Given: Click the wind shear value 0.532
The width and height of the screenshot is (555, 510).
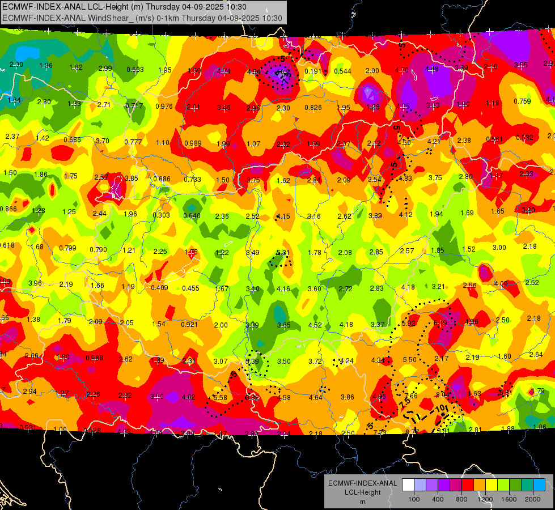Looking at the screenshot, I should (524, 137).
